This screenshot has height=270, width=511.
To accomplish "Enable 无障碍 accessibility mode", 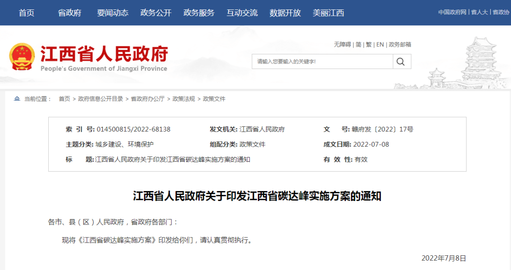I will point(342,44).
